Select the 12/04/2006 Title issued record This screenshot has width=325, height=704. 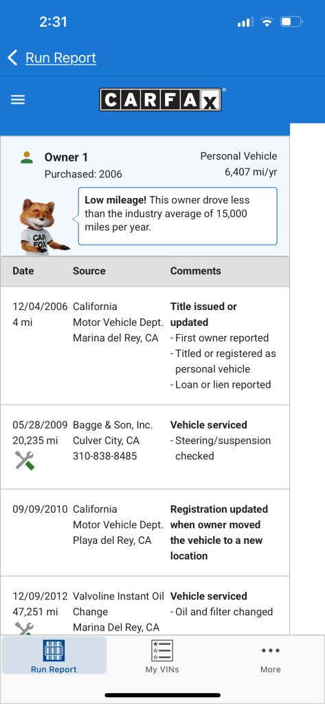pyautogui.click(x=144, y=346)
